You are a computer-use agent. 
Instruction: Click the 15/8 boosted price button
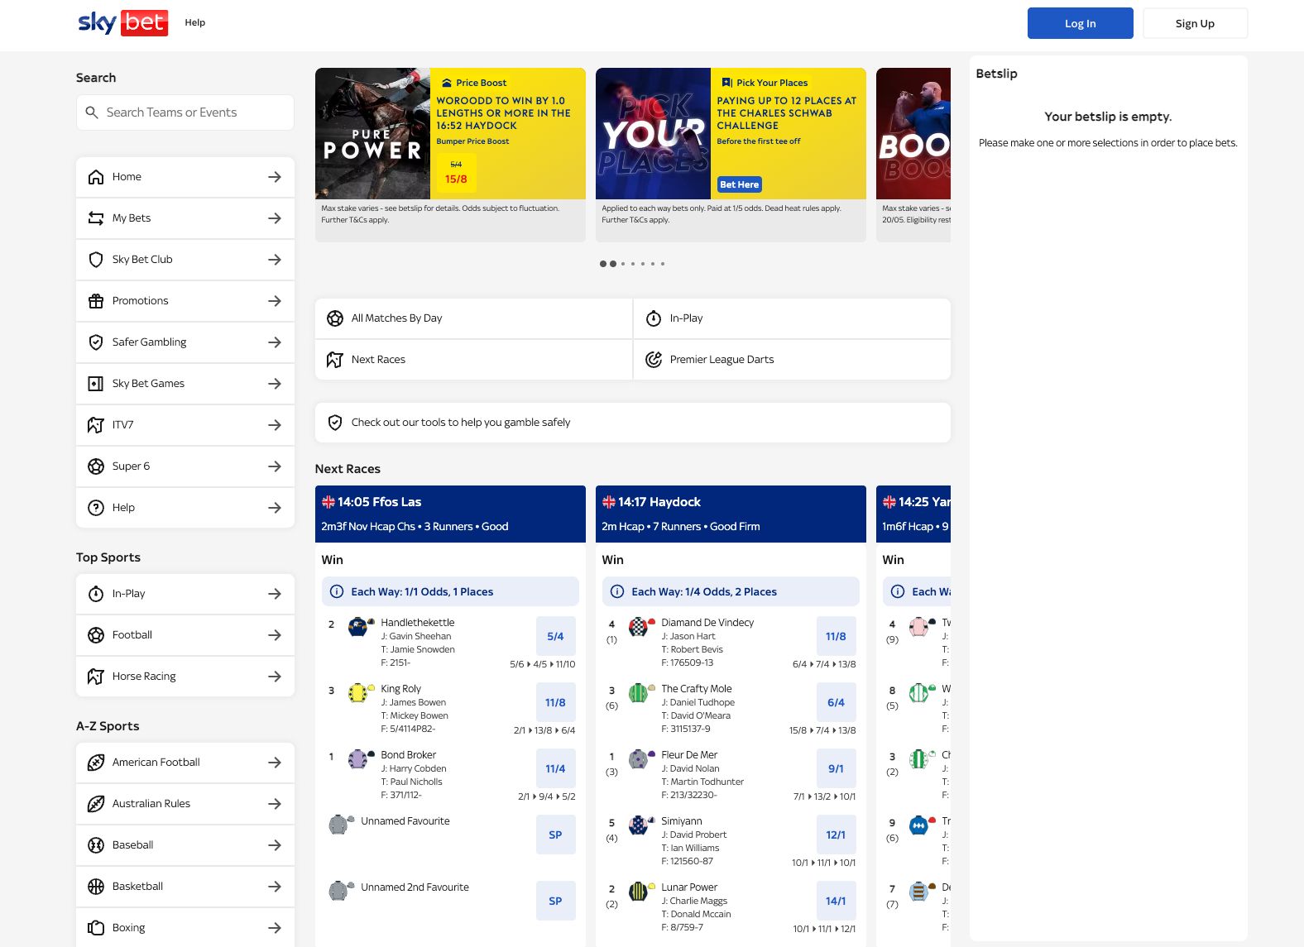456,172
